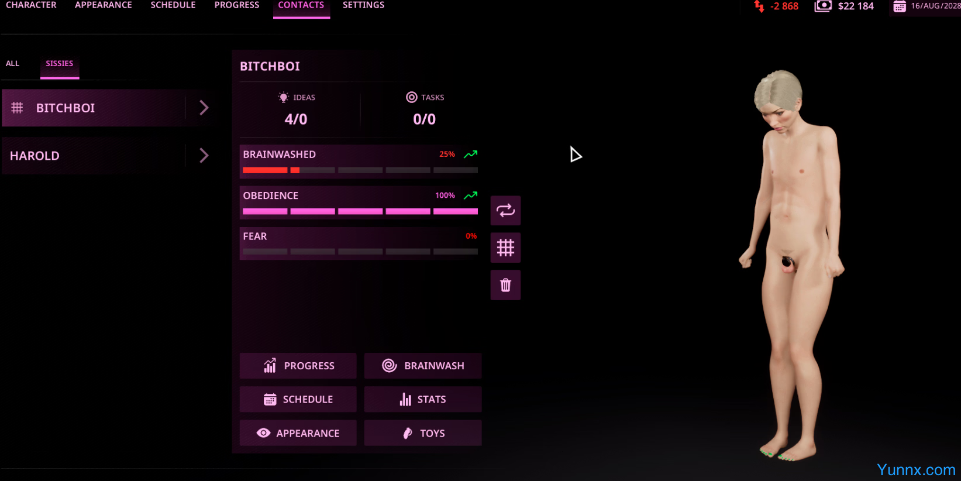Click the red arrows reputation icon
Screen dimensions: 961x481
pos(759,6)
